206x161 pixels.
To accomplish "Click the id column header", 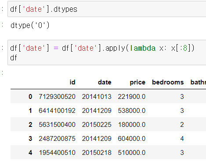I will coord(72,82).
